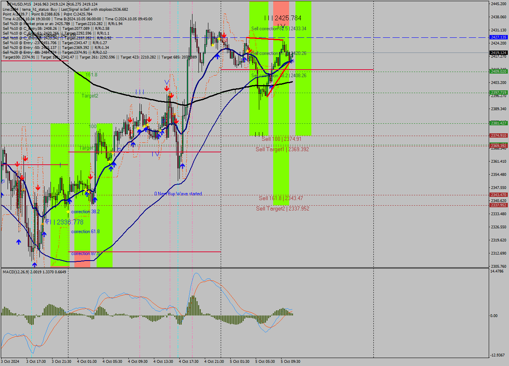
Task: Click the 4 Oct 09:30 time label
Action: click(138, 362)
